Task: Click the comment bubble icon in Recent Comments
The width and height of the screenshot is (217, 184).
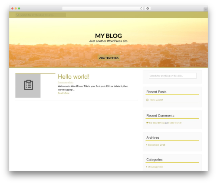Action: [x=147, y=123]
